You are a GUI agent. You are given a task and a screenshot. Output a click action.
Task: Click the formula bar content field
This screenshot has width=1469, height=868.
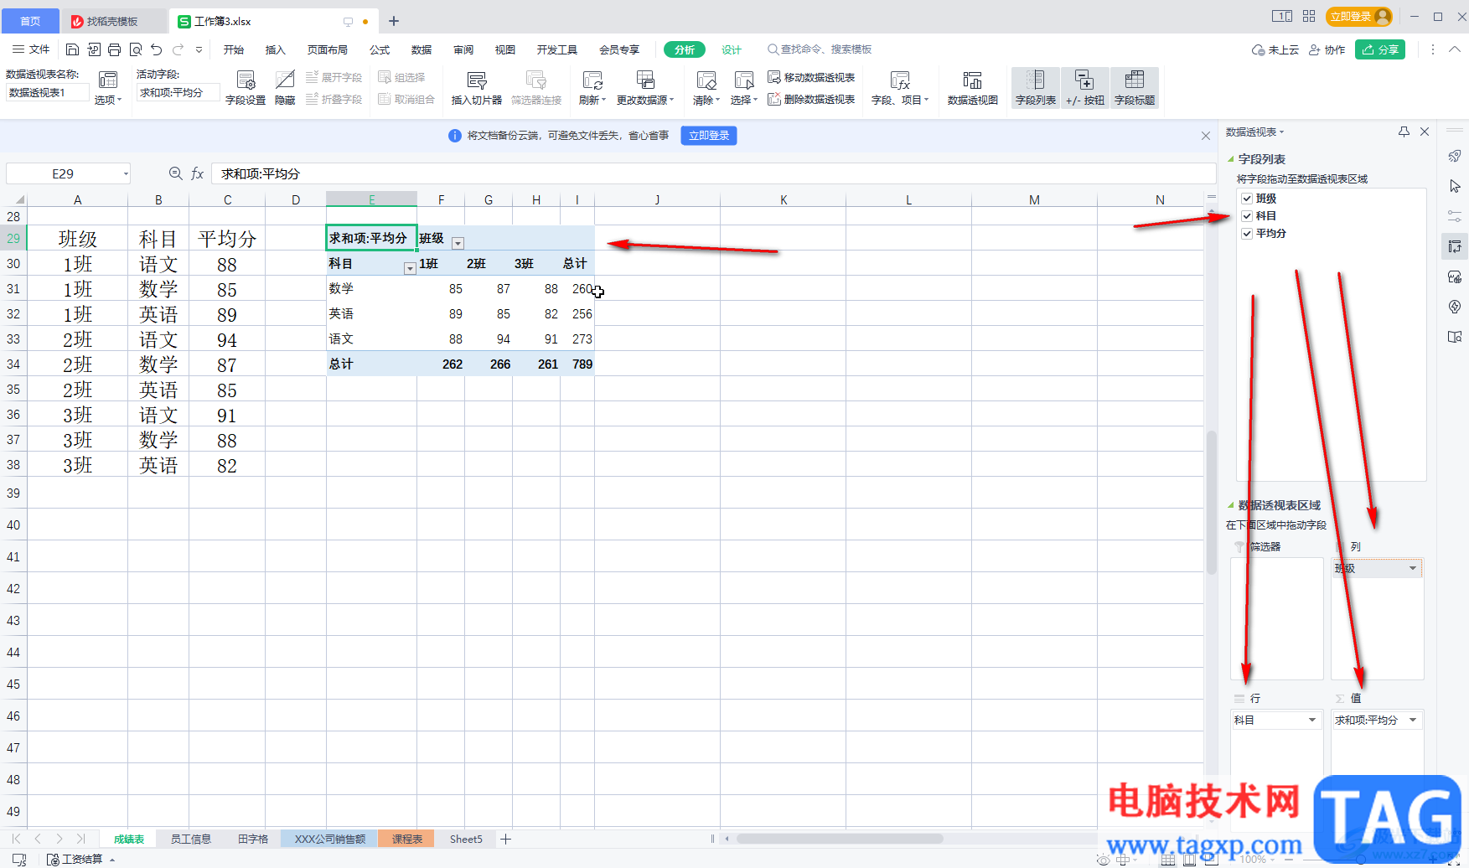point(712,173)
